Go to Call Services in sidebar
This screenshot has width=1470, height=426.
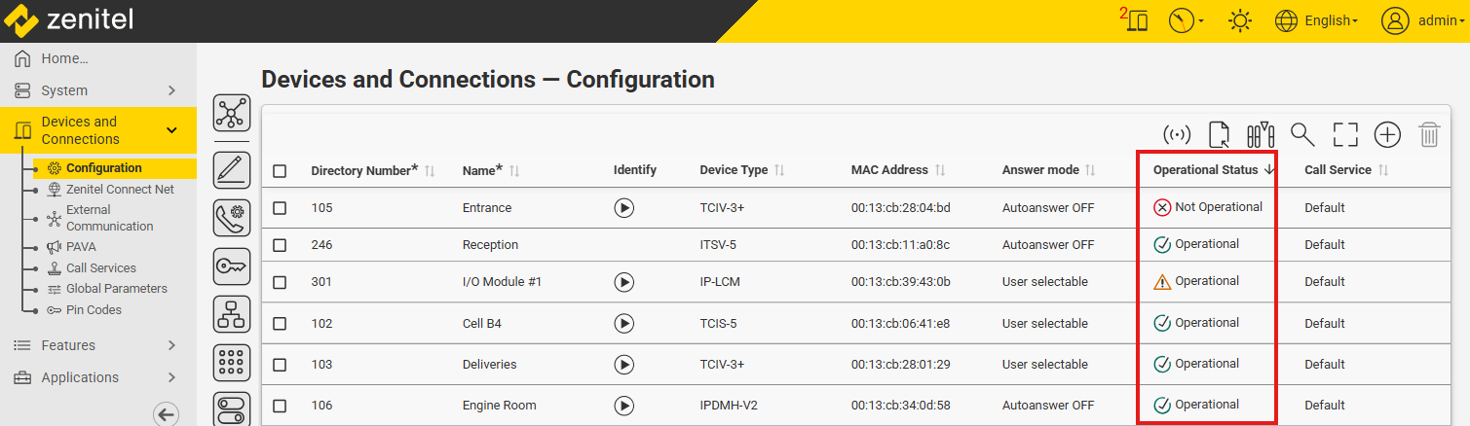[x=100, y=268]
